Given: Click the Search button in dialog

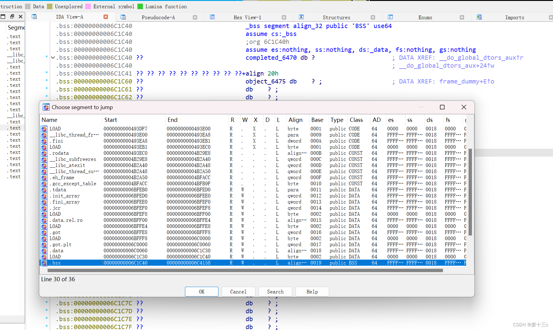Looking at the screenshot, I should coord(275,292).
